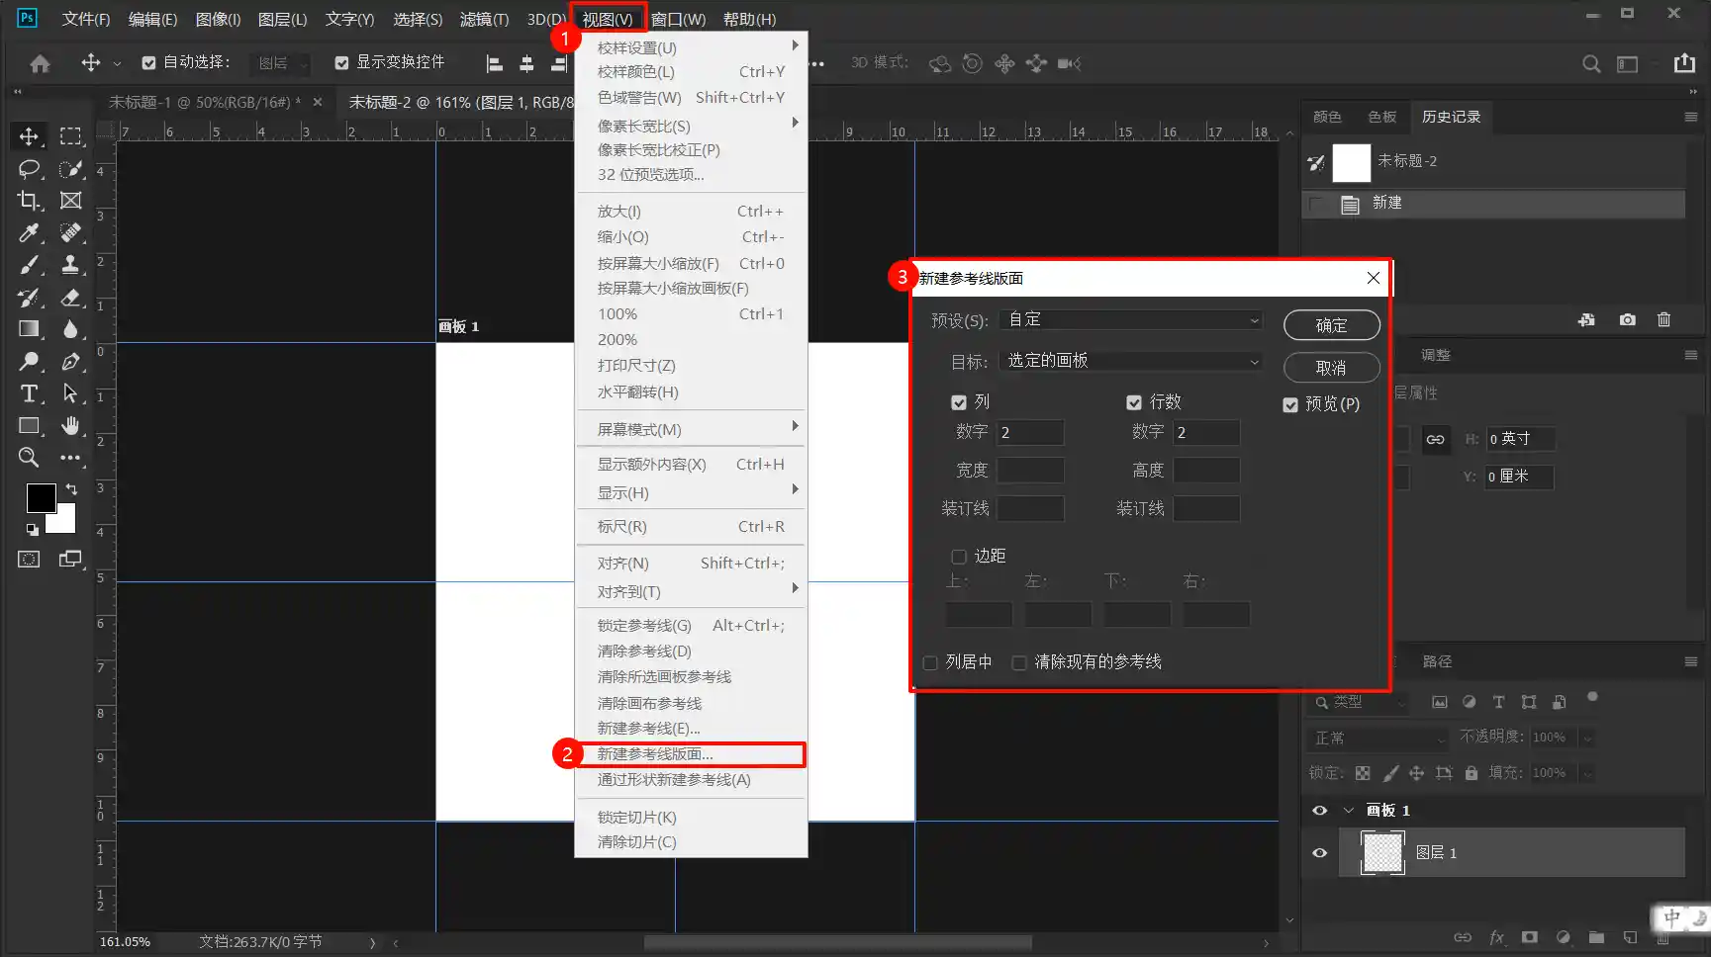Viewport: 1711px width, 957px height.
Task: Select the Pen tool
Action: tap(70, 362)
